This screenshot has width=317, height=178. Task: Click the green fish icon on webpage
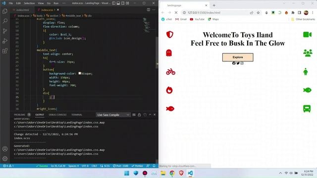[x=307, y=90]
